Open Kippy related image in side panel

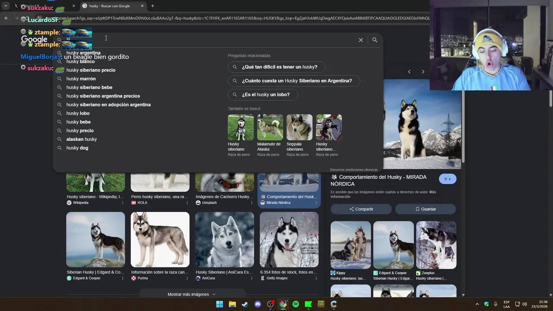(x=350, y=245)
